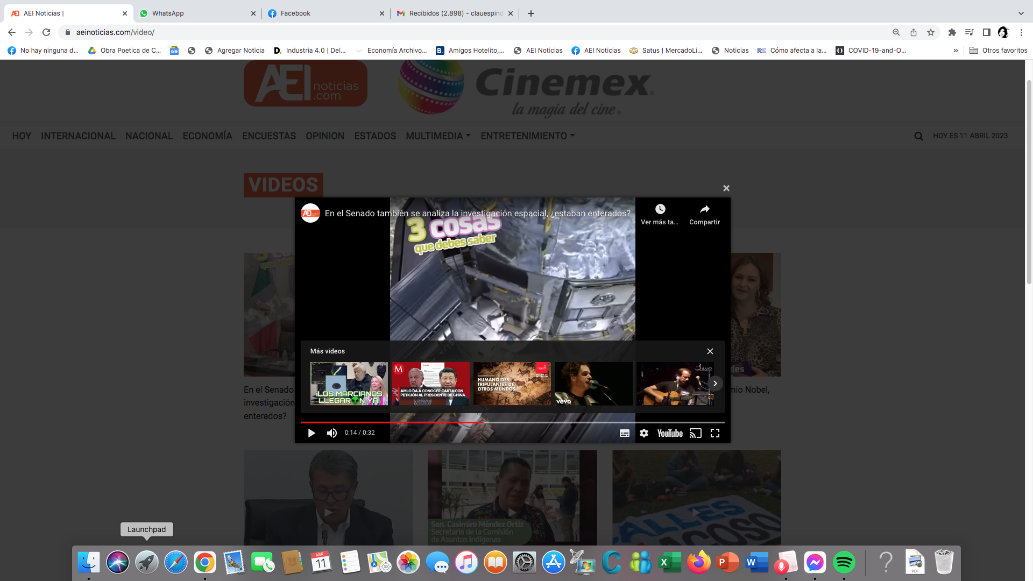Click the video progress bar
Screen dimensions: 1033x581
coord(513,422)
